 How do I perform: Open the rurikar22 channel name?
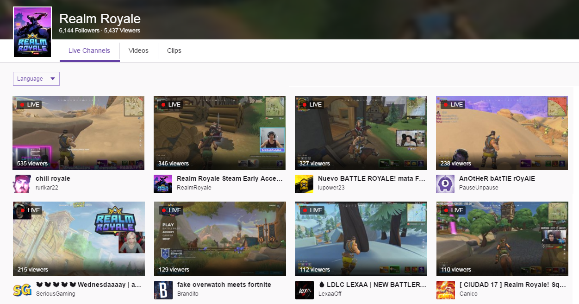pyautogui.click(x=47, y=188)
